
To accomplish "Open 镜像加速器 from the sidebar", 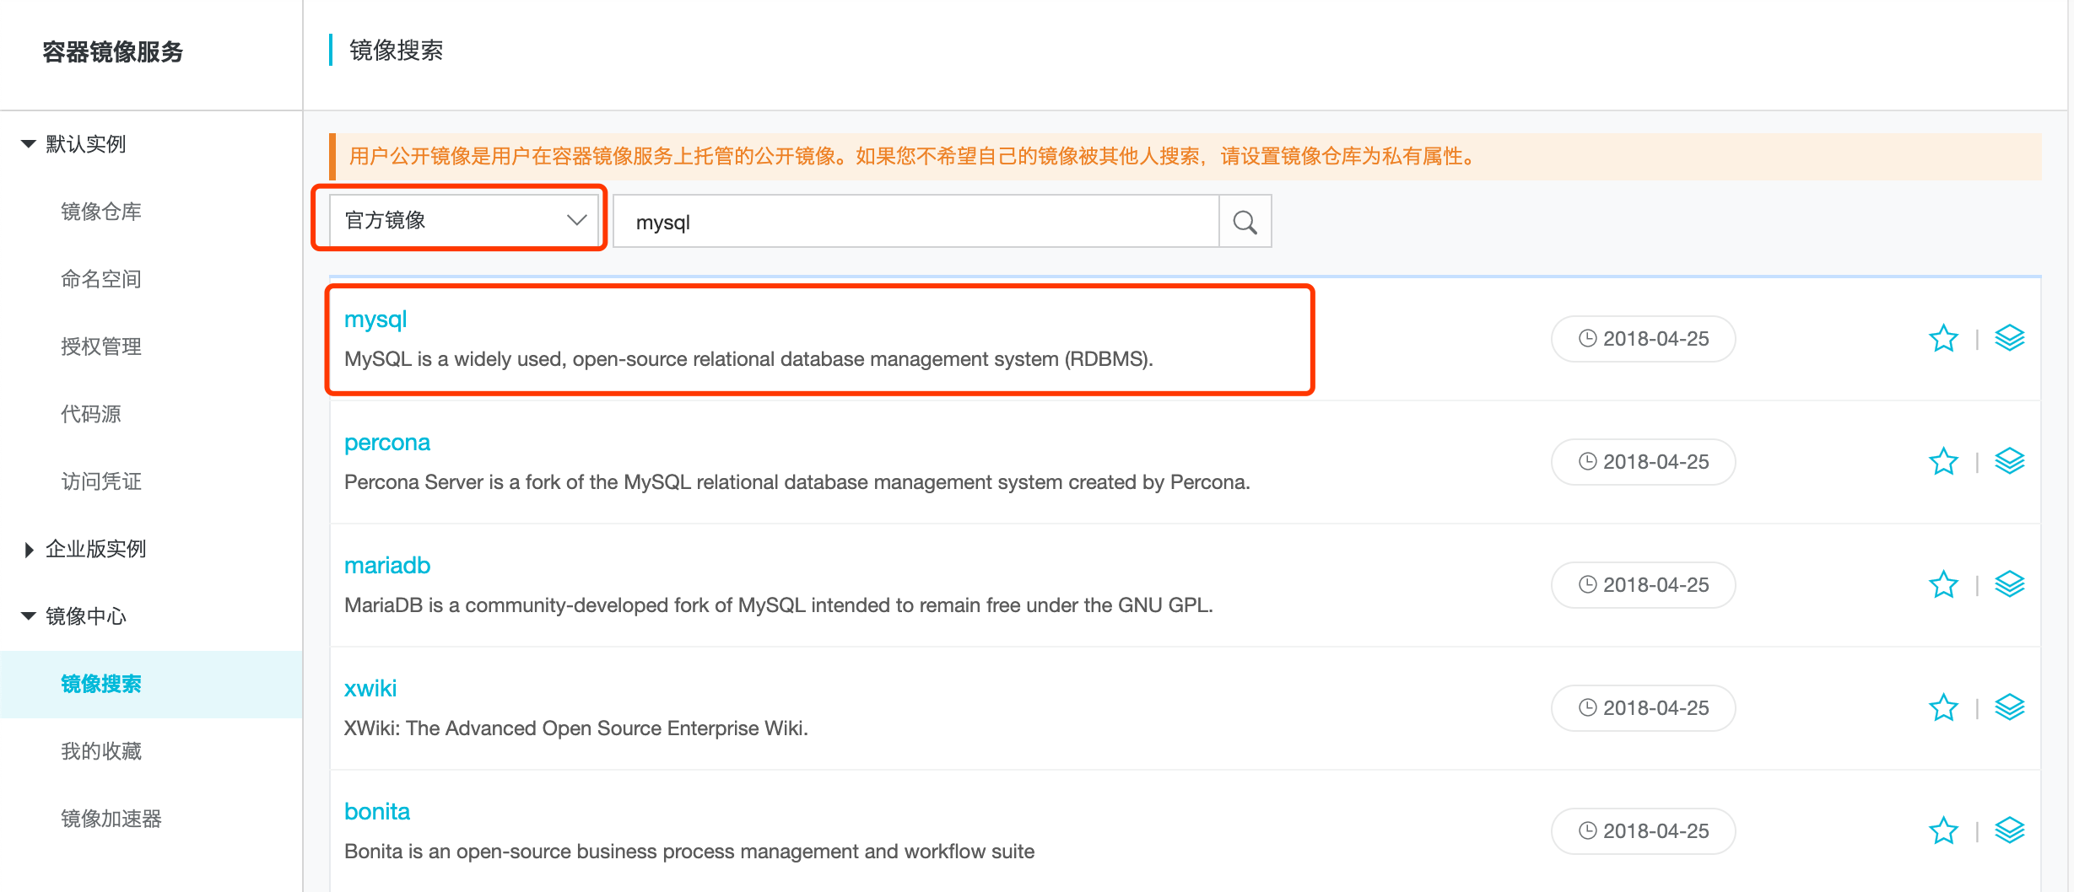I will point(112,819).
